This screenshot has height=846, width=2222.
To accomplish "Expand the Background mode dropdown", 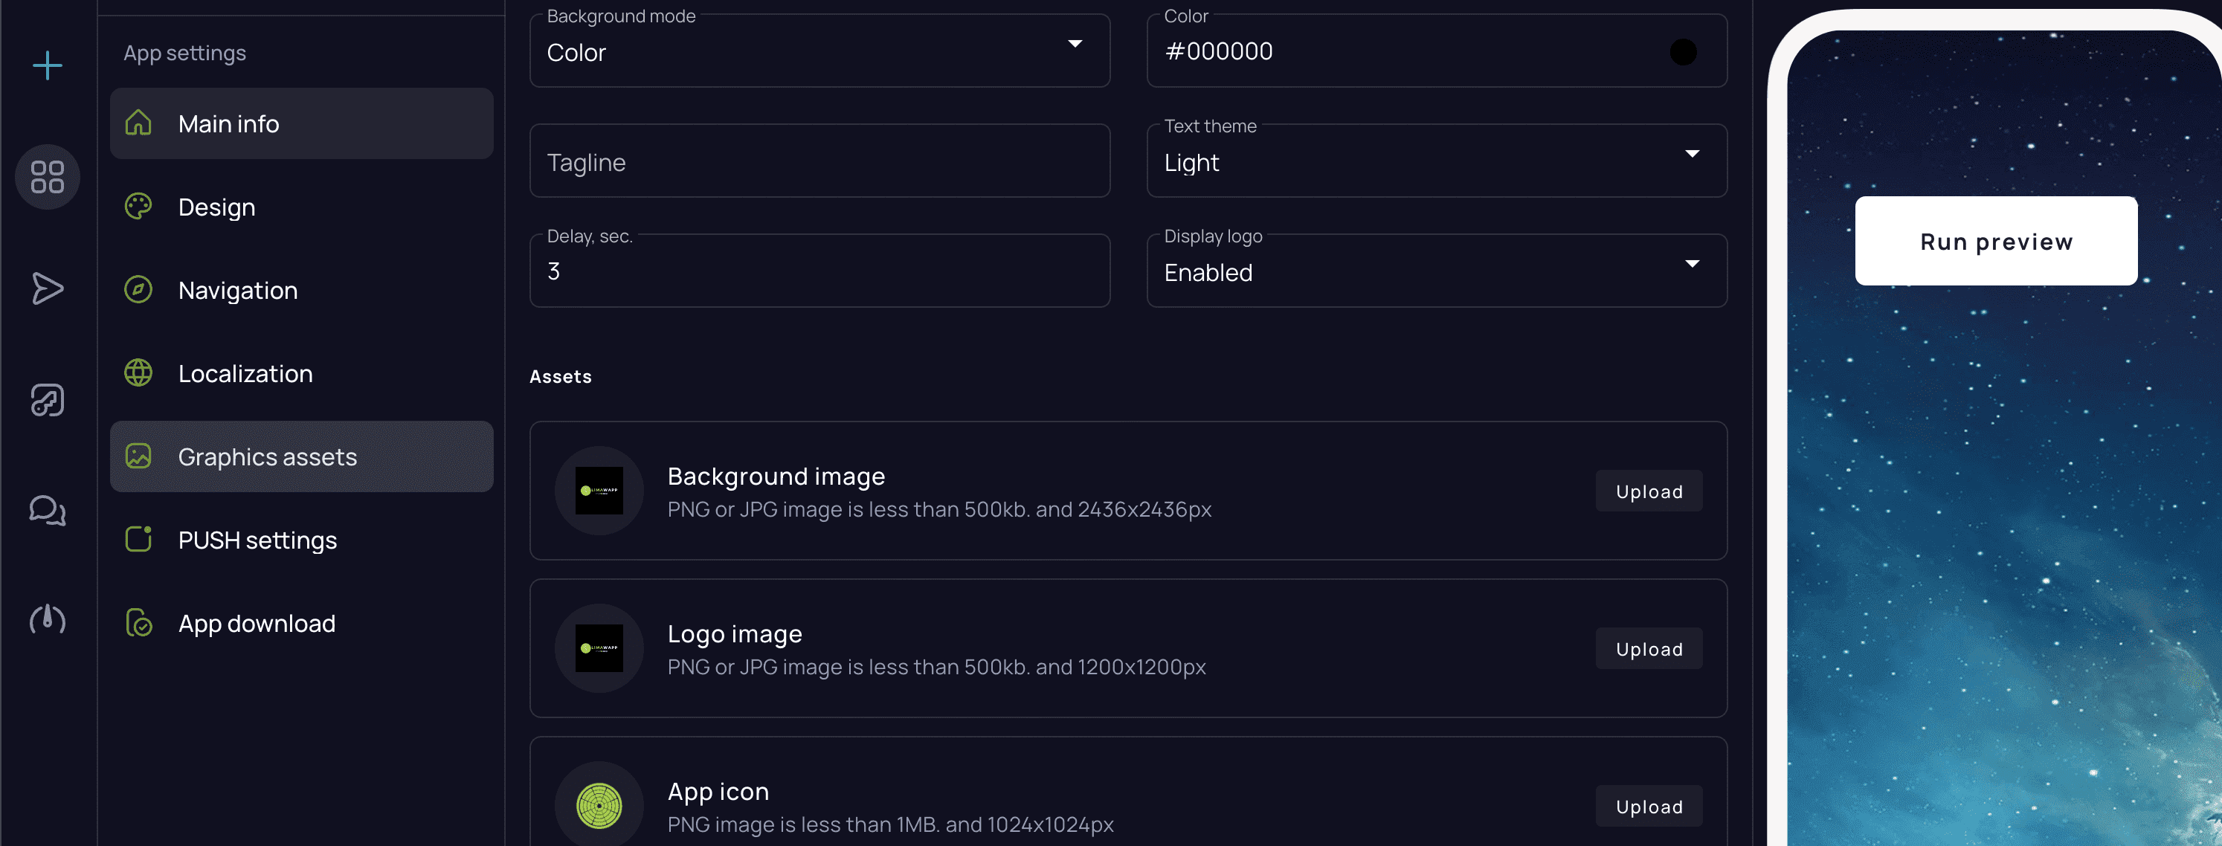I will [1078, 50].
